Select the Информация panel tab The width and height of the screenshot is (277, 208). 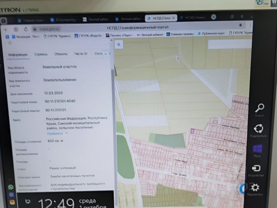[x=18, y=55]
